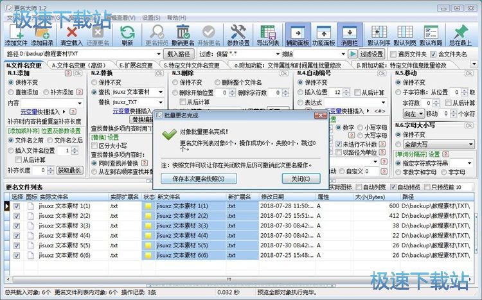The width and height of the screenshot is (482, 300).
Task: Switch to α.附加功能 文件属性和时间属性 tab
Action: [x=287, y=66]
